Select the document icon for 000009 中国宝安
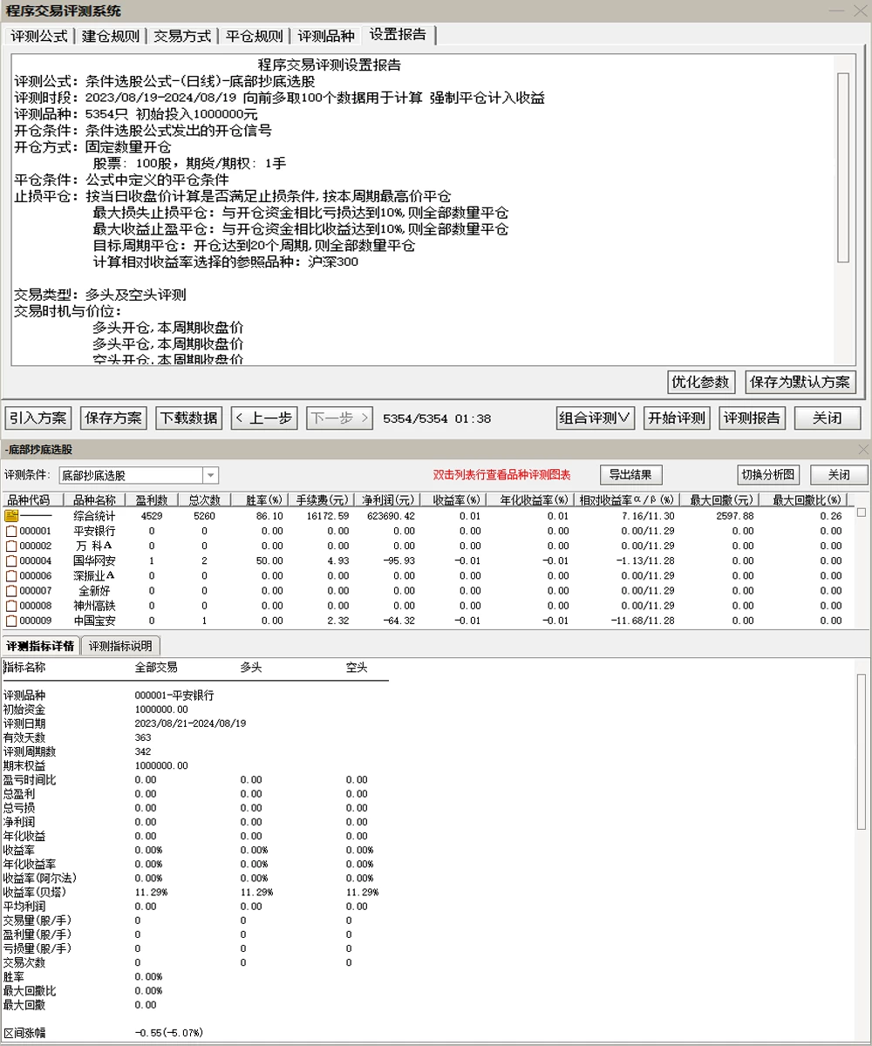This screenshot has height=1046, width=872. tap(11, 621)
